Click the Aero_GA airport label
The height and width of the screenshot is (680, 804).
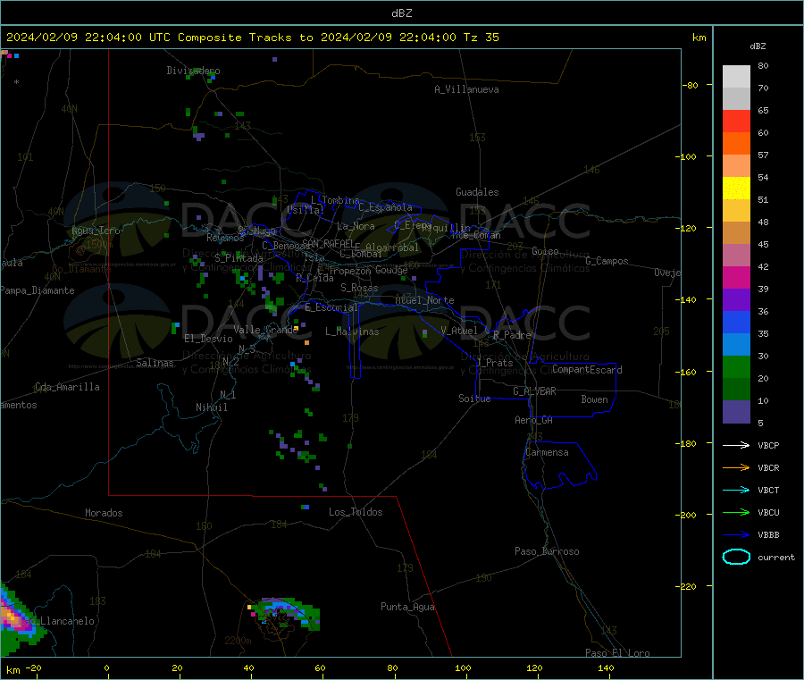tap(534, 420)
